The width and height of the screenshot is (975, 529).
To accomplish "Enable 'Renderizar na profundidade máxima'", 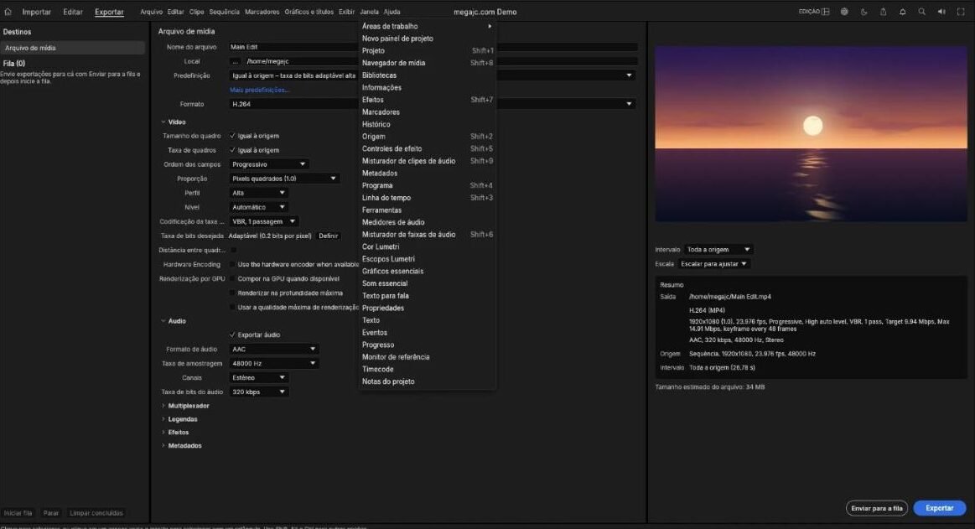I will [232, 293].
